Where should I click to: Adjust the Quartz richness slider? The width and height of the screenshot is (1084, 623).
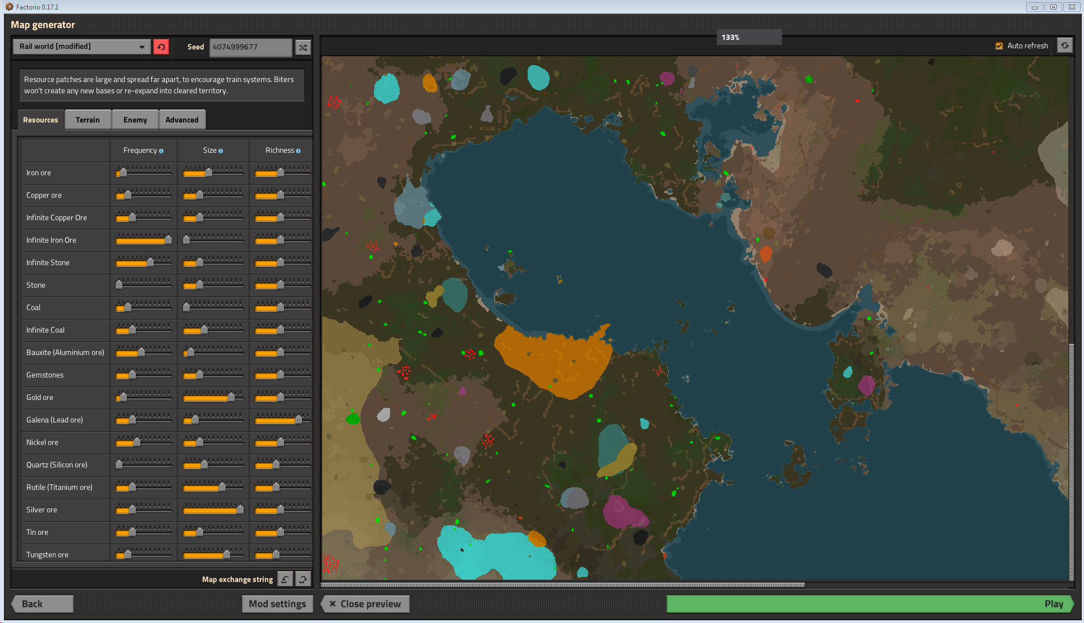(x=282, y=465)
